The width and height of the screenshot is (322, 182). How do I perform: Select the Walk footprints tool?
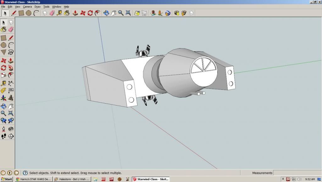(3, 136)
